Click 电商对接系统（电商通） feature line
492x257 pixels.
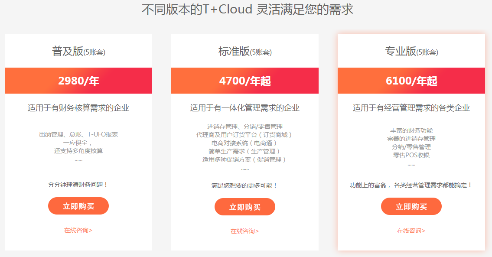pos(245,143)
